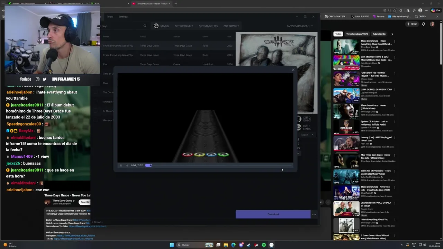443x249 pixels.
Task: Click the Twitter icon in overlay
Action: coord(44,79)
